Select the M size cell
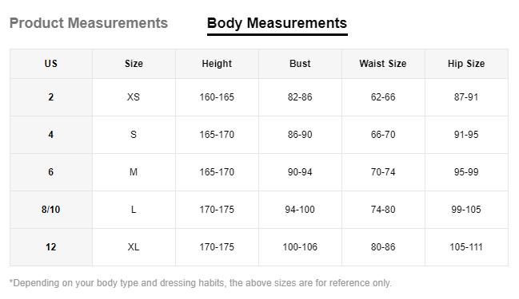Screen dimensions: 519x299 click(x=134, y=172)
